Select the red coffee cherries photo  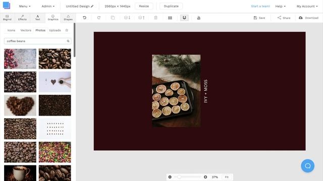(x=20, y=59)
